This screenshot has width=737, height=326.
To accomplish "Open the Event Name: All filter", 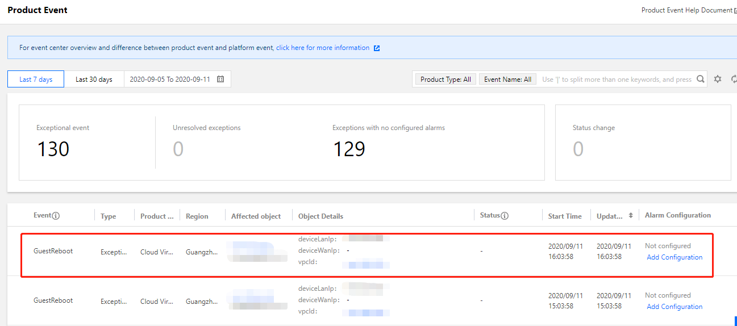I will click(508, 80).
